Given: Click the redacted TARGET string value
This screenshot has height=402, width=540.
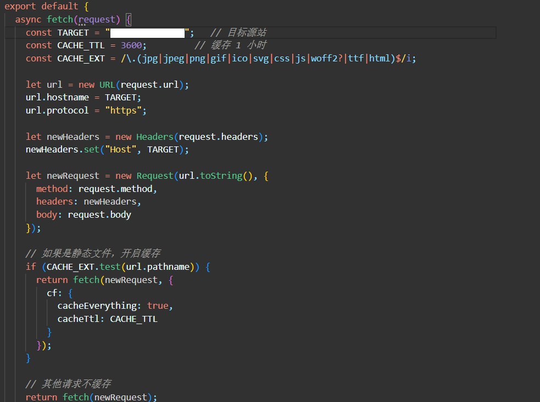Looking at the screenshot, I should tap(148, 32).
